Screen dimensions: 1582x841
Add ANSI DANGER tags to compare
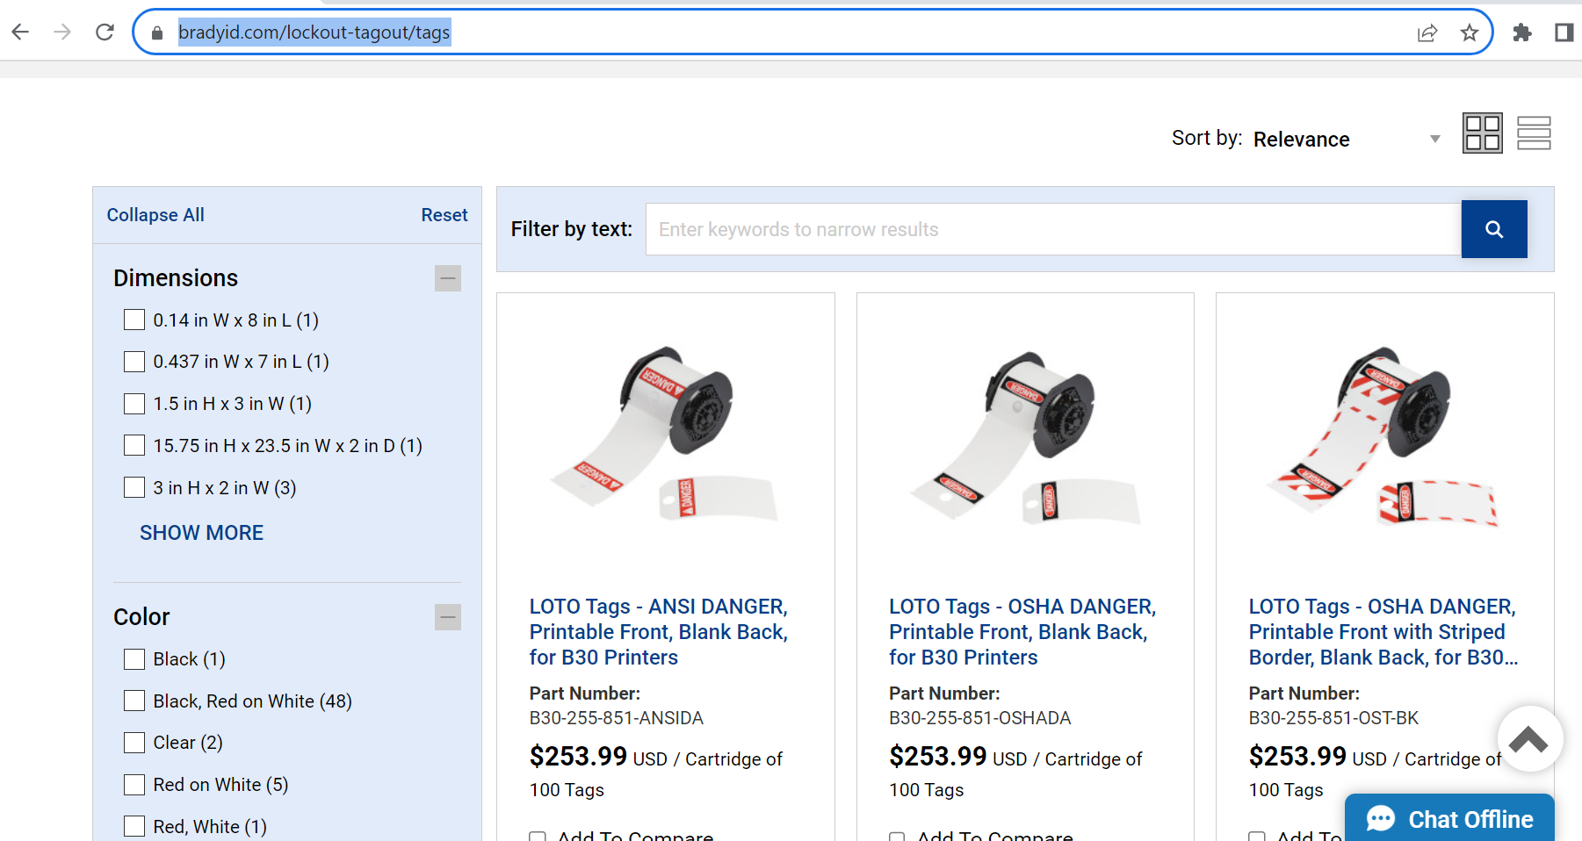pyautogui.click(x=538, y=837)
